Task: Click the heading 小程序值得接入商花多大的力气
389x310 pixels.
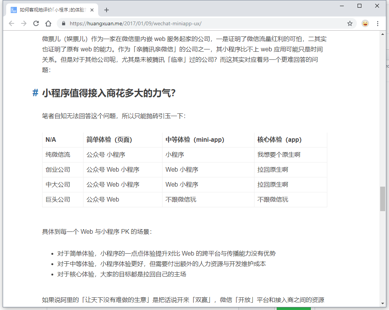Action: tap(107, 92)
